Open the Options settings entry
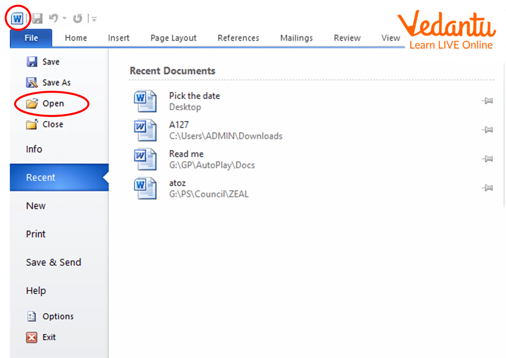 tap(58, 317)
